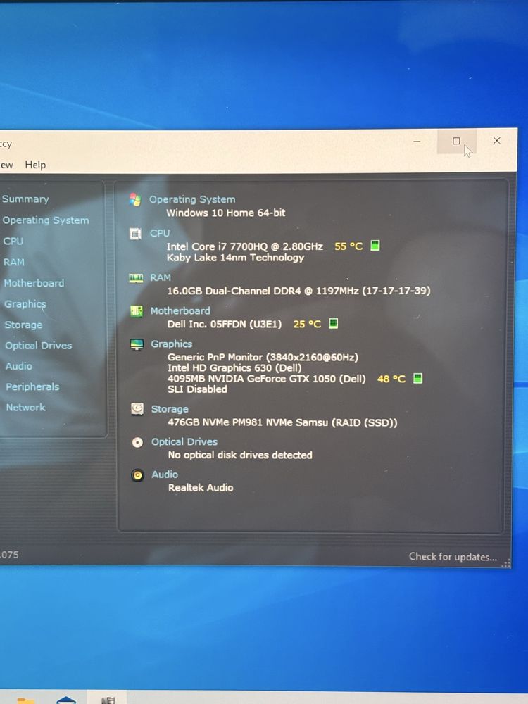
Task: Select Summary in the sidebar
Action: click(25, 199)
